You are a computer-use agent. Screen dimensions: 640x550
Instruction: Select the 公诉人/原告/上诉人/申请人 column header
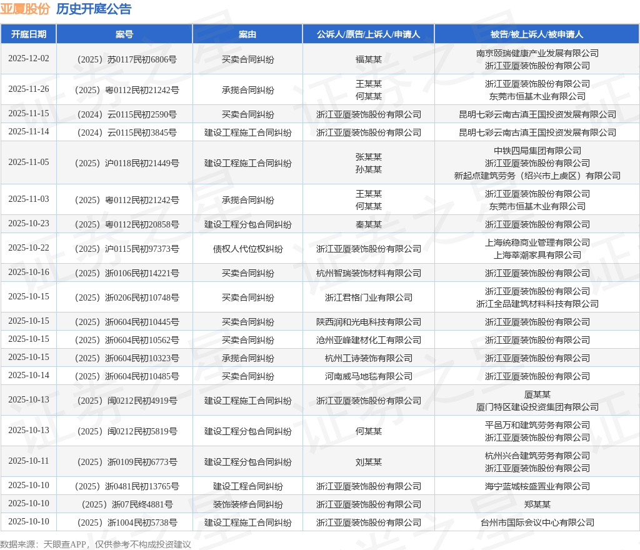pyautogui.click(x=369, y=34)
